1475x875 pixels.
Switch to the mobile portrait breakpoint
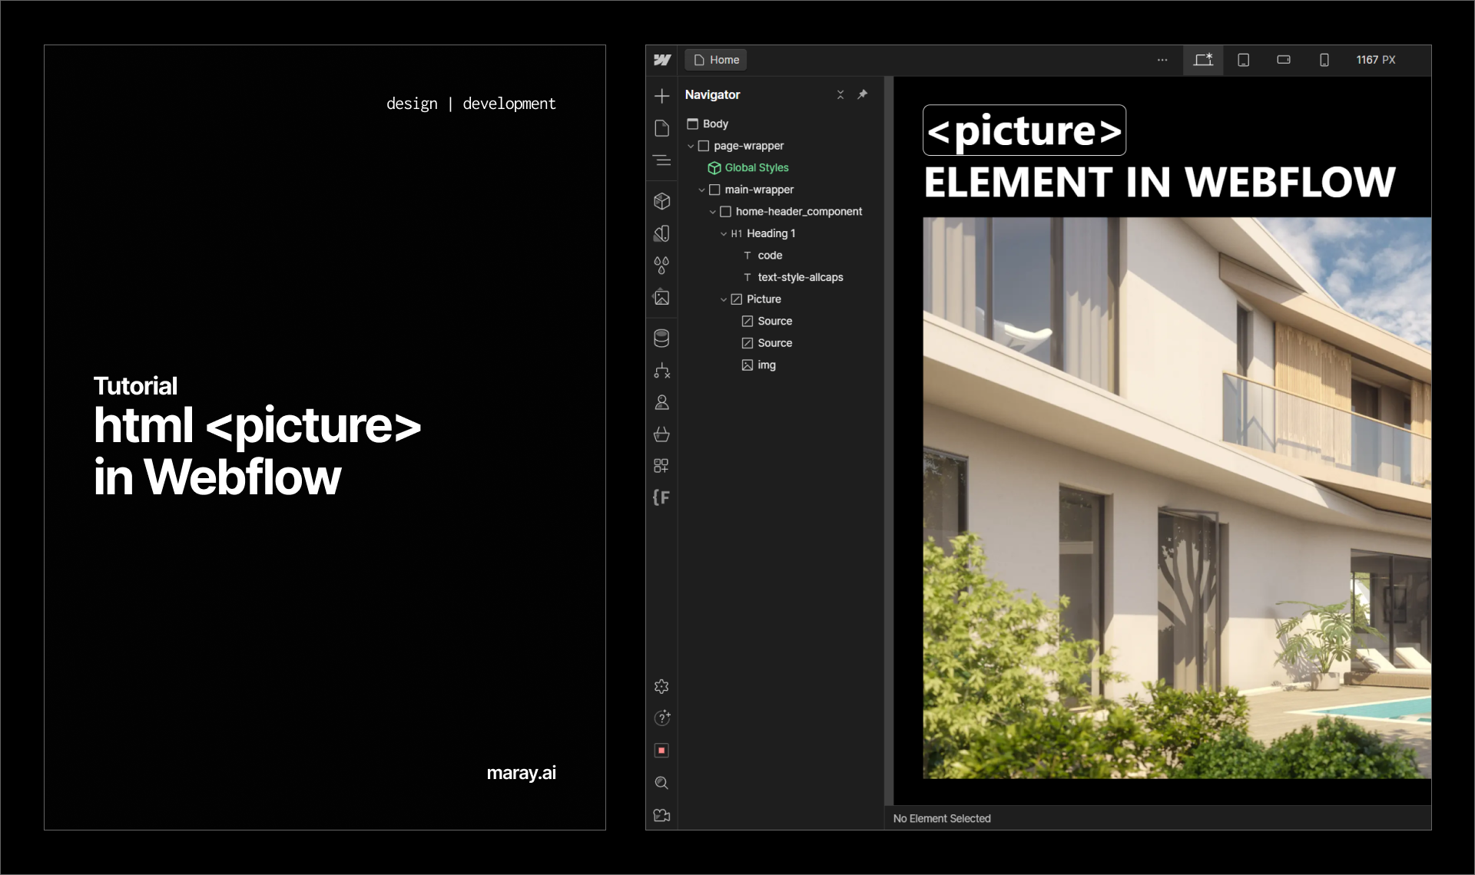[1324, 60]
